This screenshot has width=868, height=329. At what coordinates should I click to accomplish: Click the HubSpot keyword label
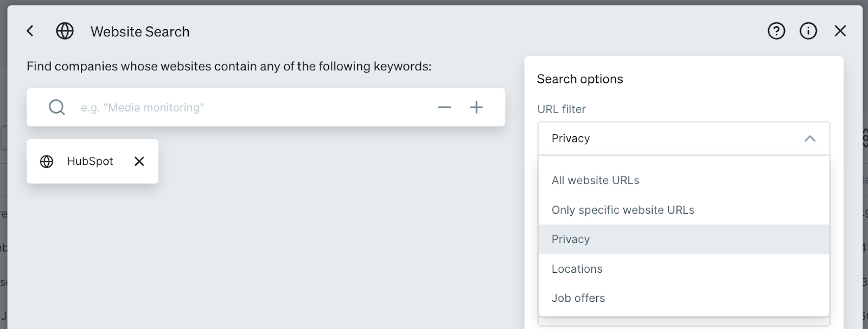(90, 161)
